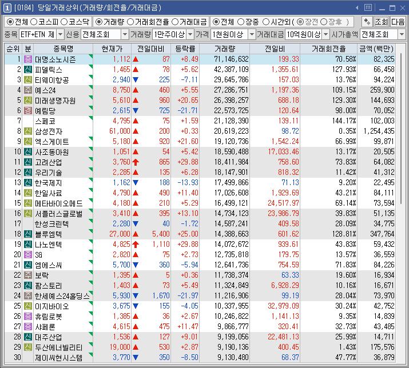
Task: Click the 신 badge icon for 이지바이오
Action: pos(28,306)
